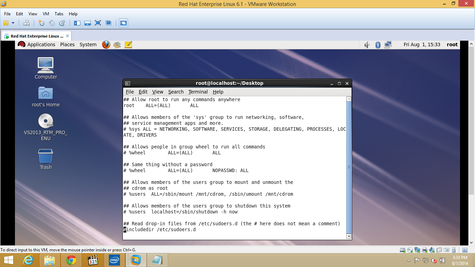This screenshot has width=475, height=267.
Task: Open Google Chrome from the Windows taskbar
Action: 71,260
